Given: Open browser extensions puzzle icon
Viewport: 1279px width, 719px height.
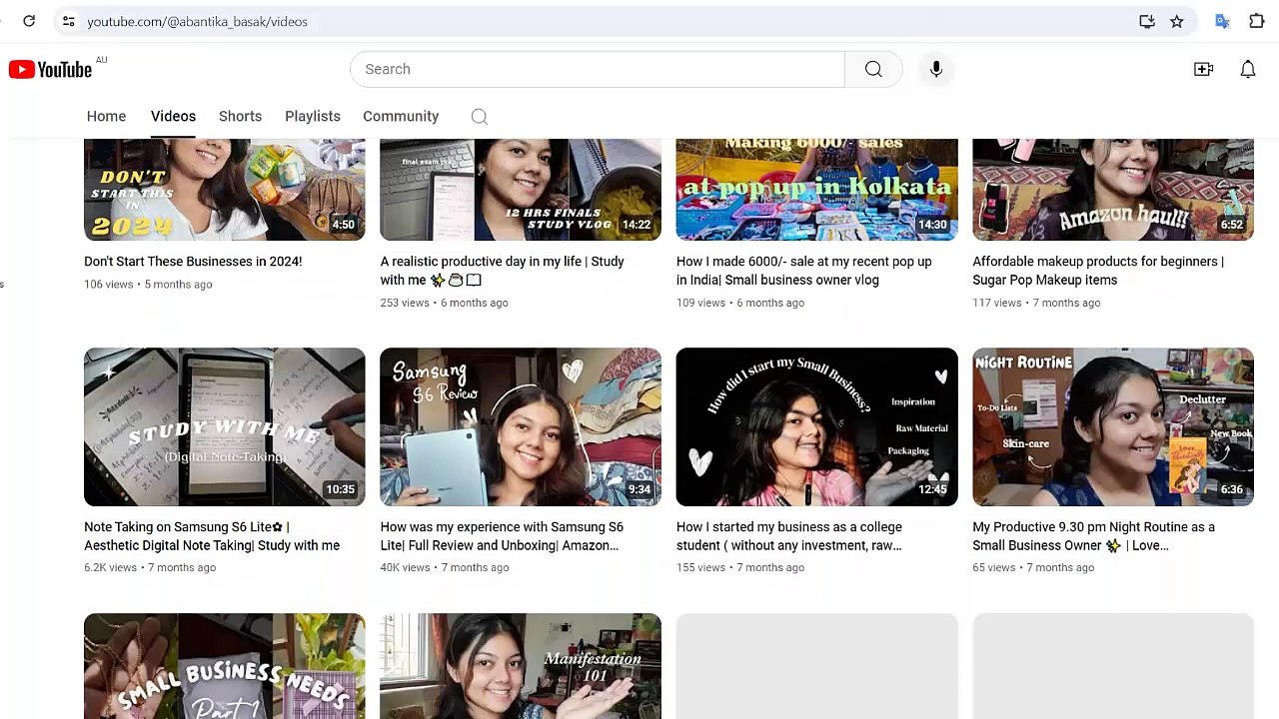Looking at the screenshot, I should 1257,21.
